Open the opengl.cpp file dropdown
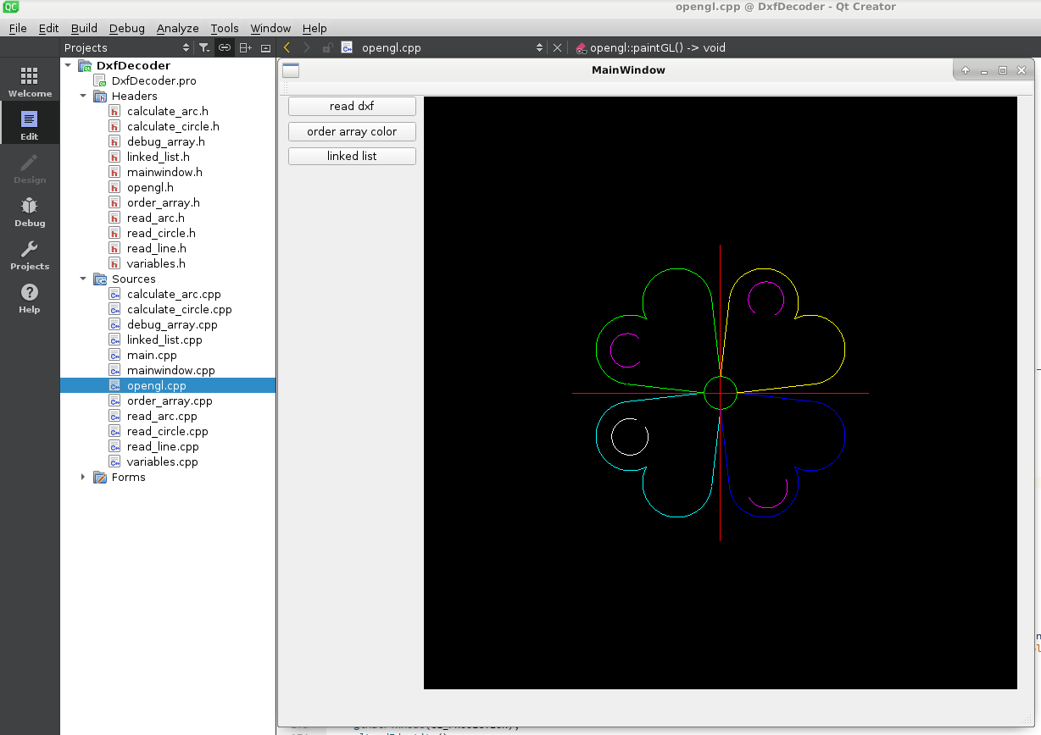 point(443,48)
